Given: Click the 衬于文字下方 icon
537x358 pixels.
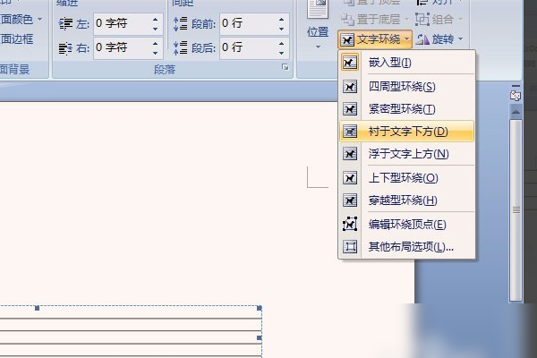Looking at the screenshot, I should coord(350,132).
